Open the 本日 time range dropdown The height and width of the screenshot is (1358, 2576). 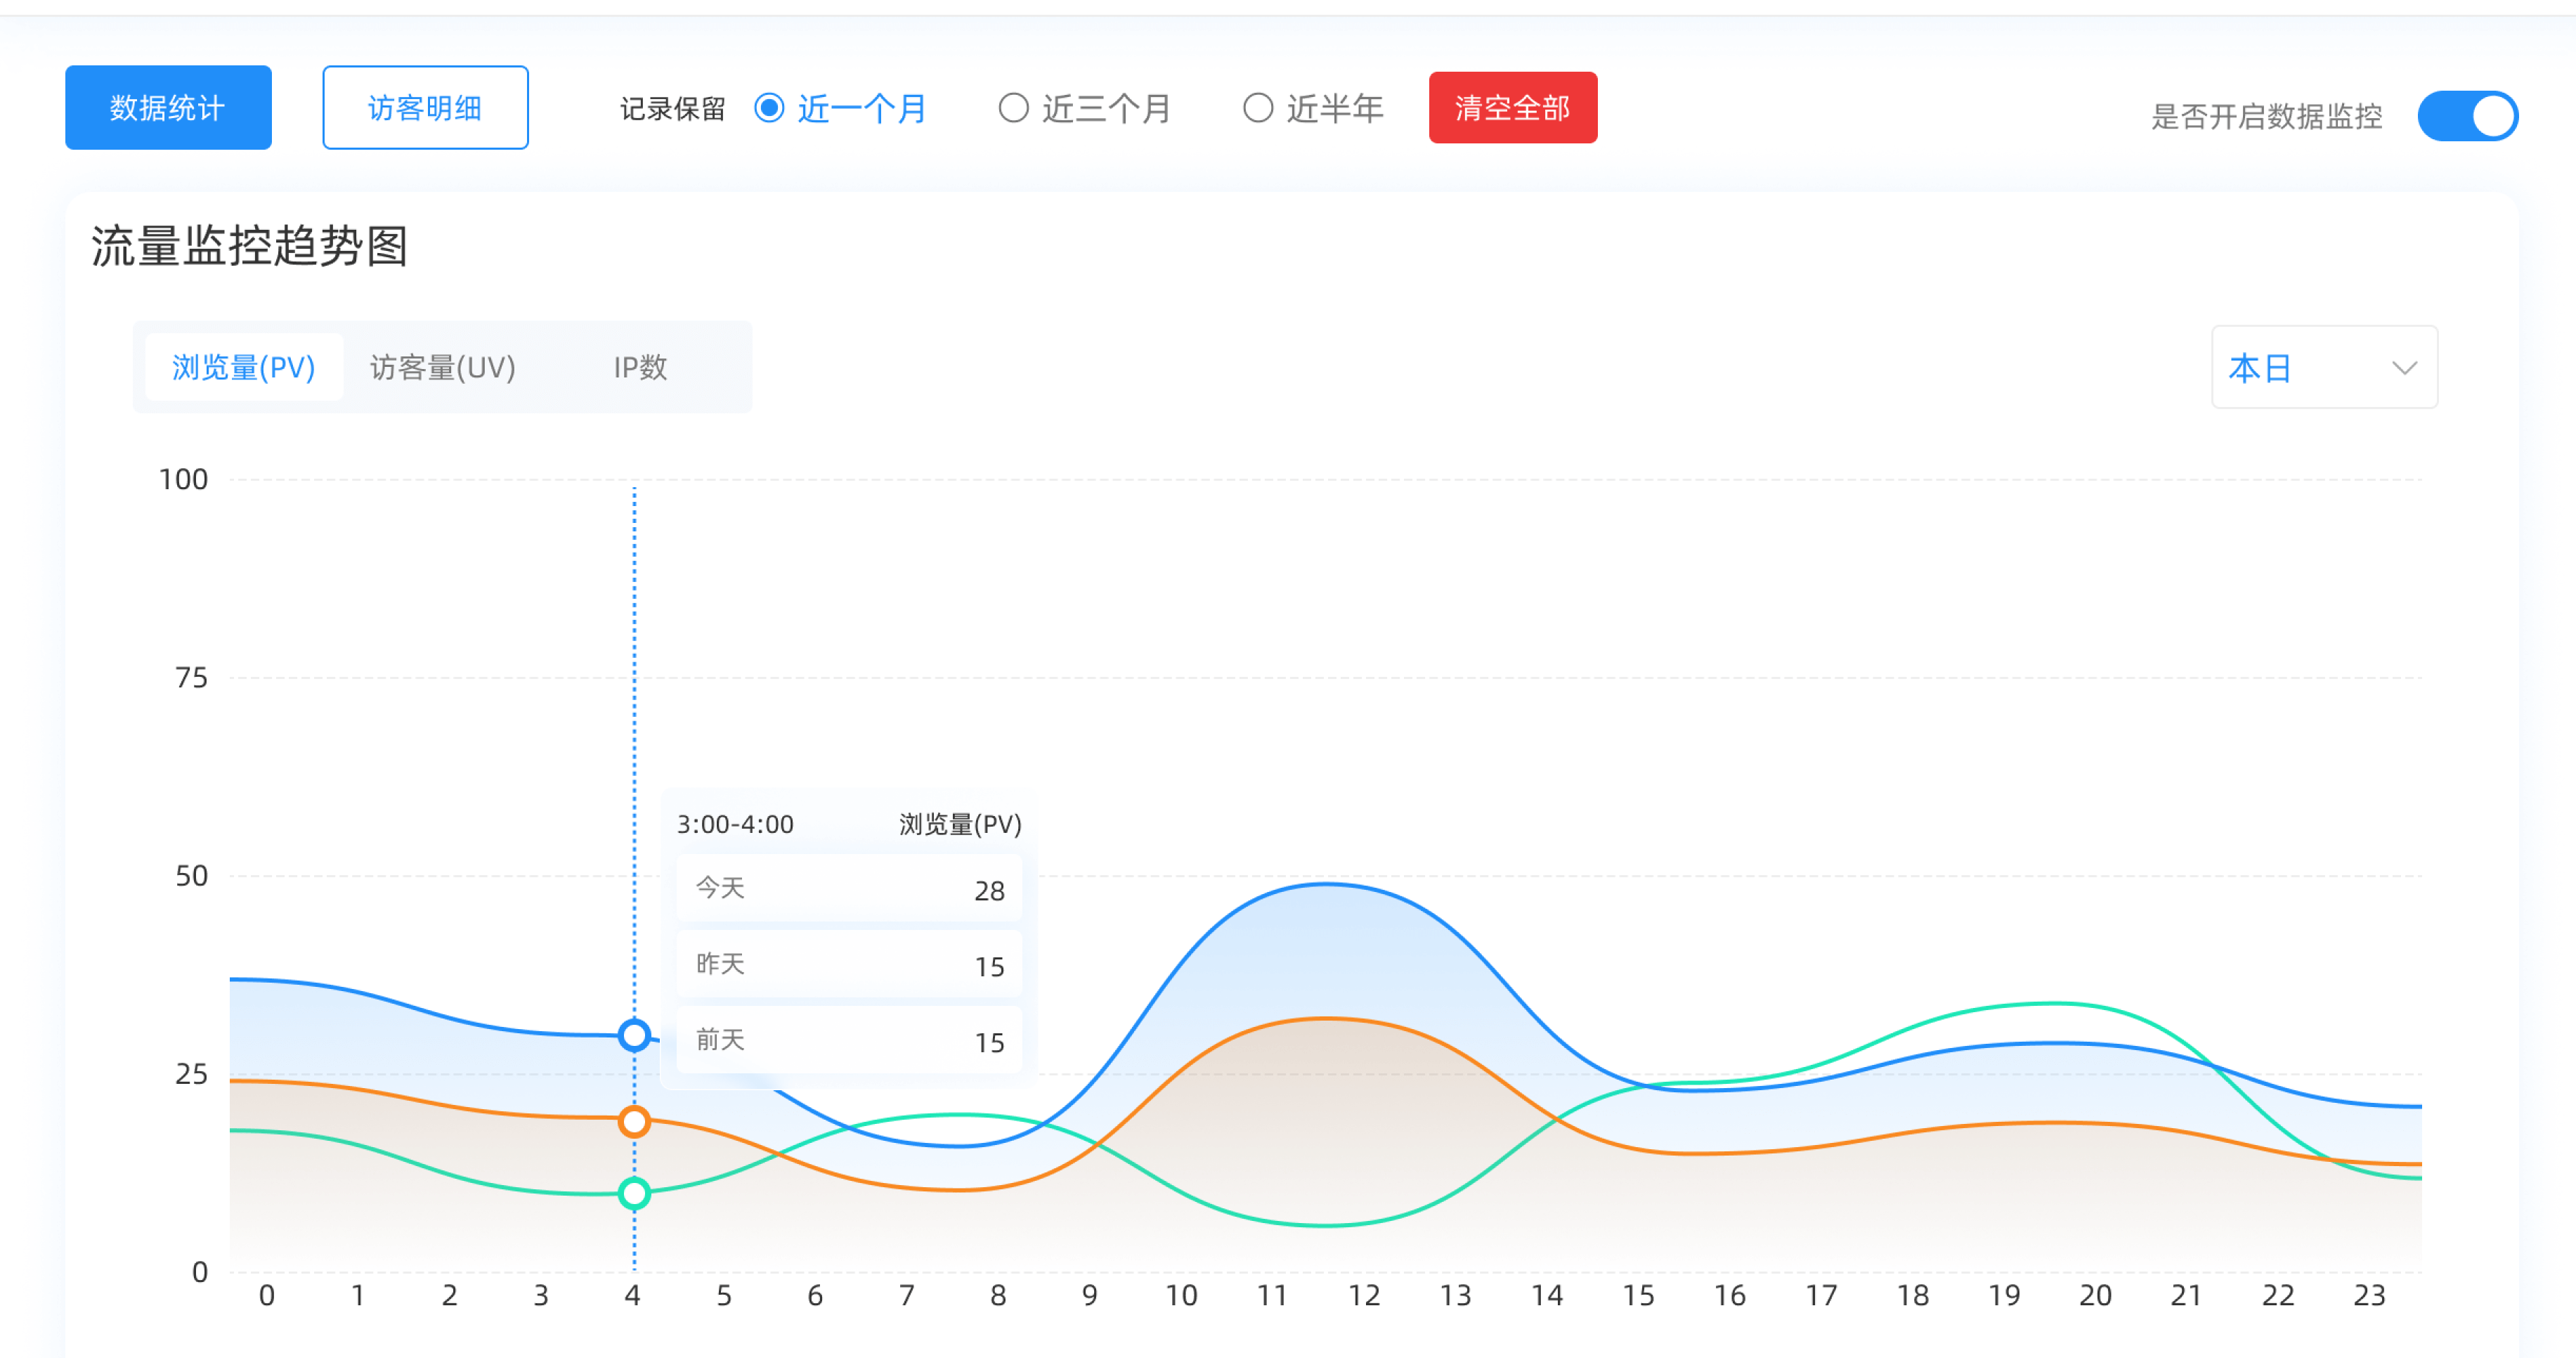(2322, 368)
